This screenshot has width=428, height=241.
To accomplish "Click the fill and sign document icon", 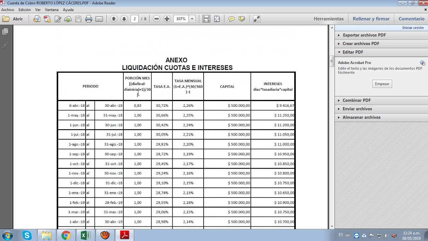I will pos(58,19).
